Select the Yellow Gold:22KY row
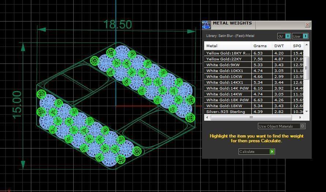This screenshot has width=326, height=192. (x=254, y=59)
